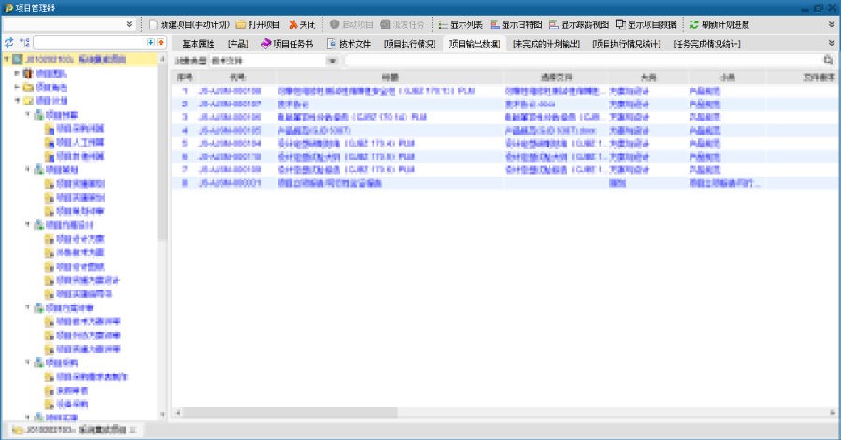Click the orange up-arrow icon beside tree search
The image size is (841, 440).
coord(162,43)
